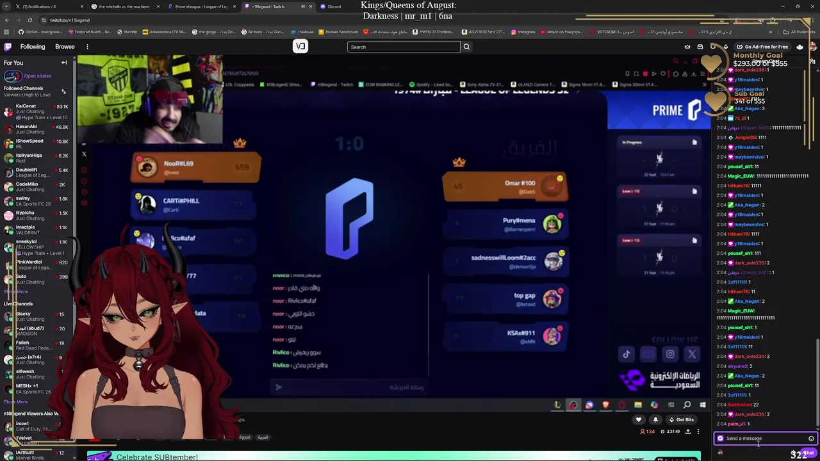Open the Instagram bookmark

523,32
